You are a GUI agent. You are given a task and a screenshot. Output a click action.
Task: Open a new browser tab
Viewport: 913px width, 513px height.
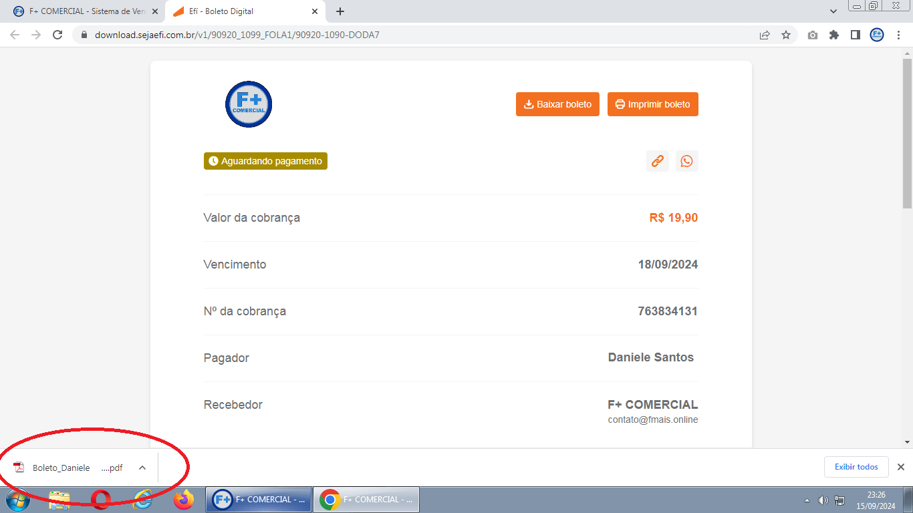[x=340, y=11]
